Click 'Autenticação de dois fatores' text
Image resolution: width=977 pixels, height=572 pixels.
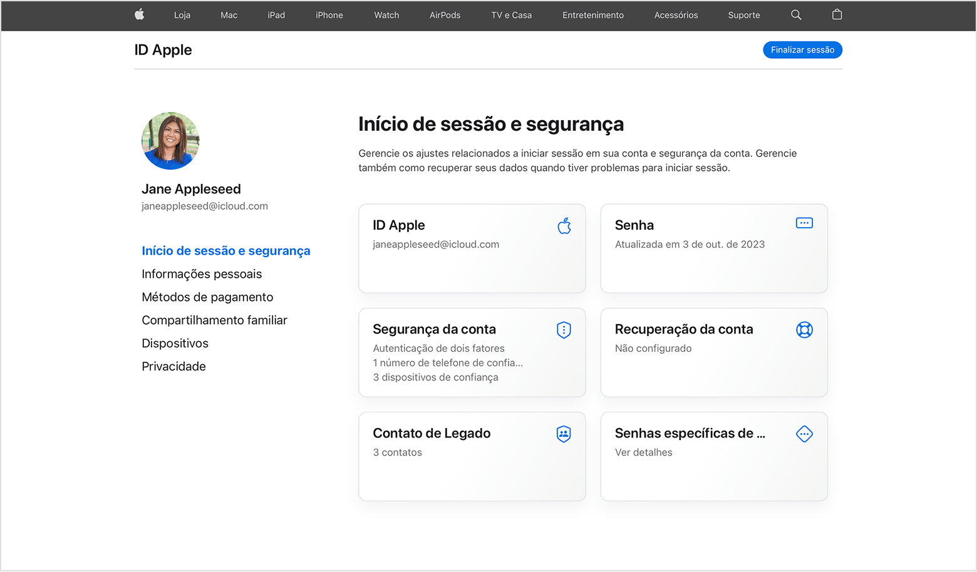(x=438, y=349)
